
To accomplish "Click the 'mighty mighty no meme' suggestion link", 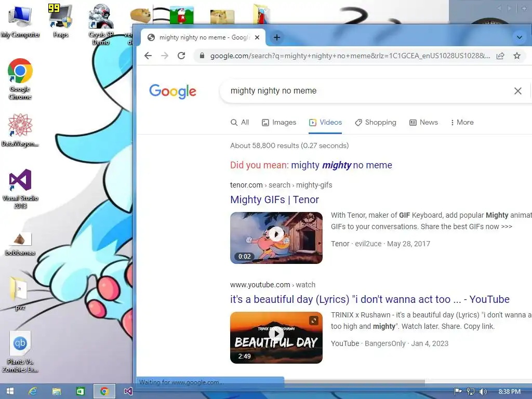I will 341,165.
